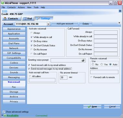Toggle Send missed calls to my email
This screenshot has width=123, height=118.
[x=29, y=65]
